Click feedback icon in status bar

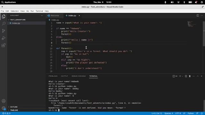click(197, 113)
